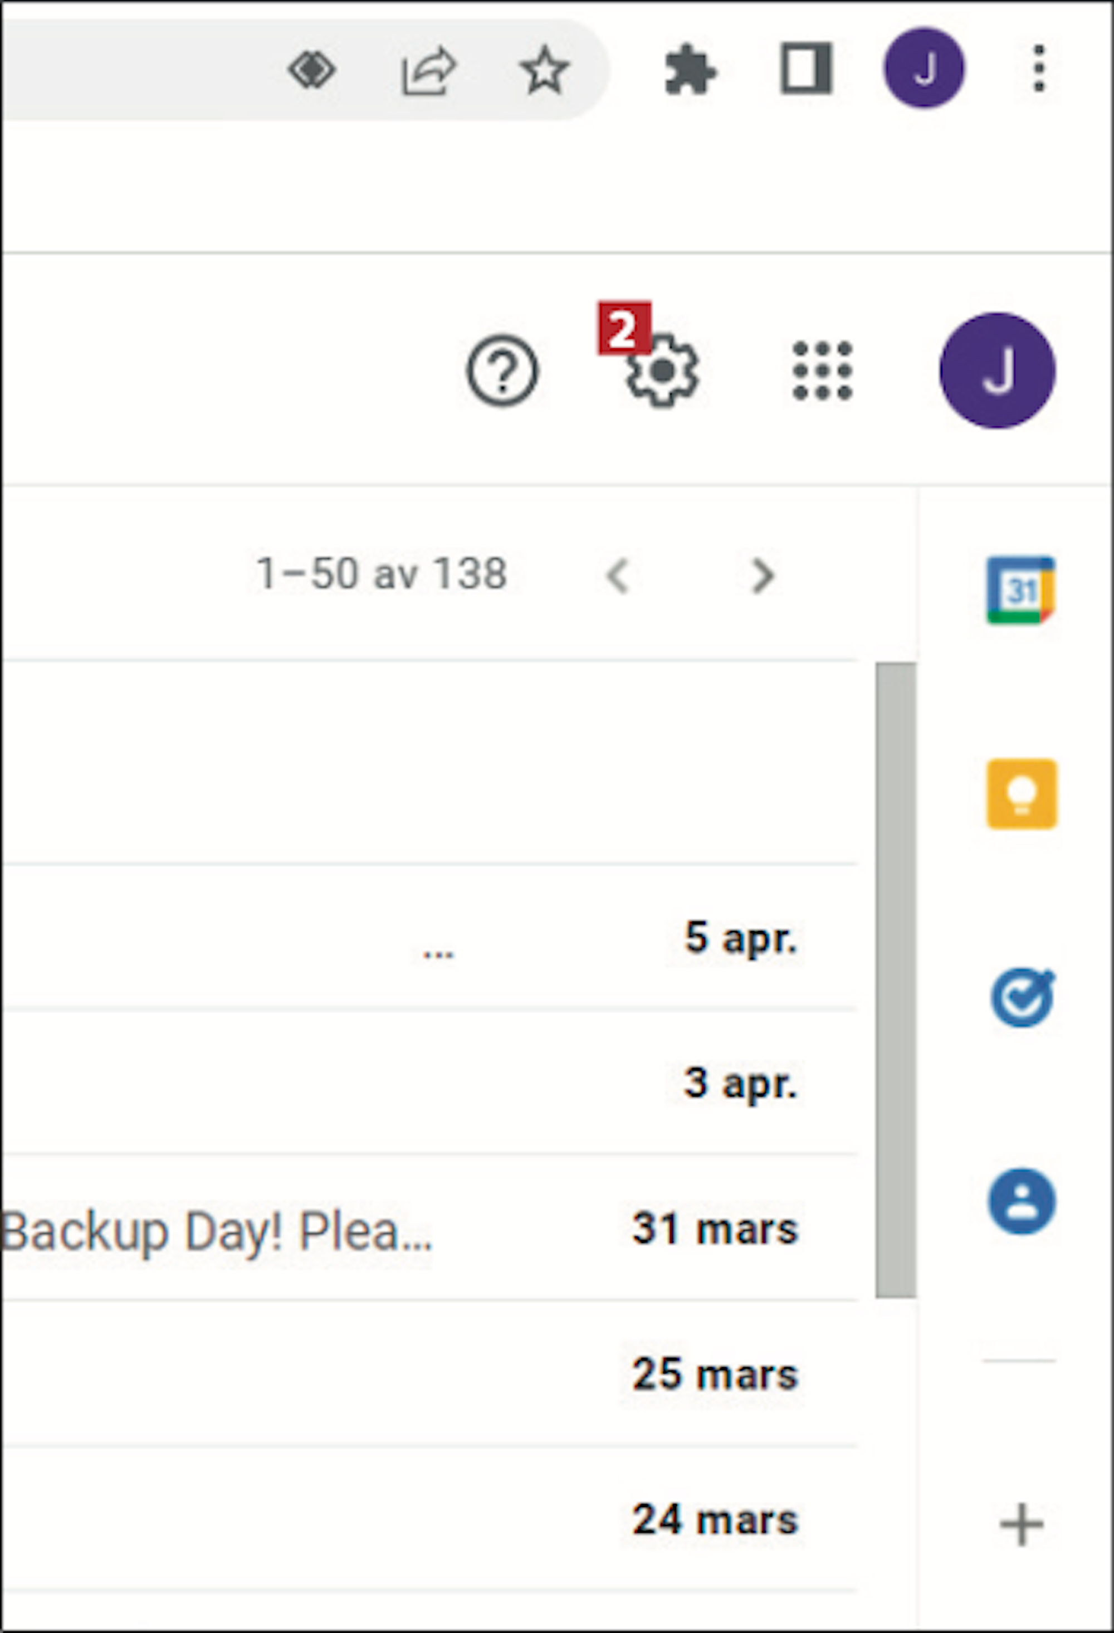Screen dimensions: 1114x1633
Task: Bookmark this page with the star
Action: pyautogui.click(x=544, y=70)
